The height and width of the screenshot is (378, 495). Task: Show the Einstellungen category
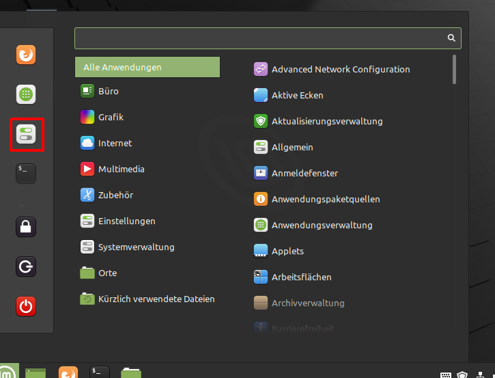pyautogui.click(x=147, y=221)
